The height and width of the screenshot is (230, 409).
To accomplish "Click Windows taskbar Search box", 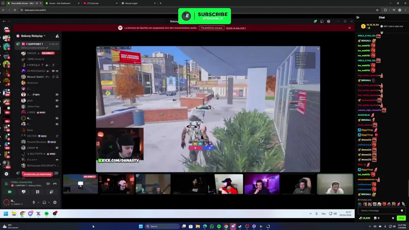I will [162, 226].
